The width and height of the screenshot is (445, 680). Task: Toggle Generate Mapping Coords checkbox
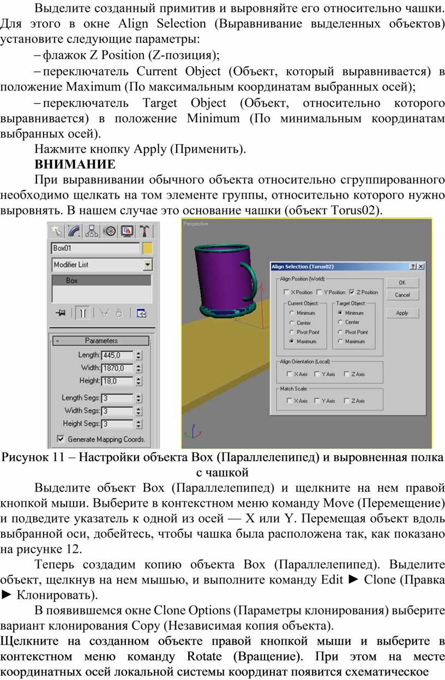pos(60,439)
